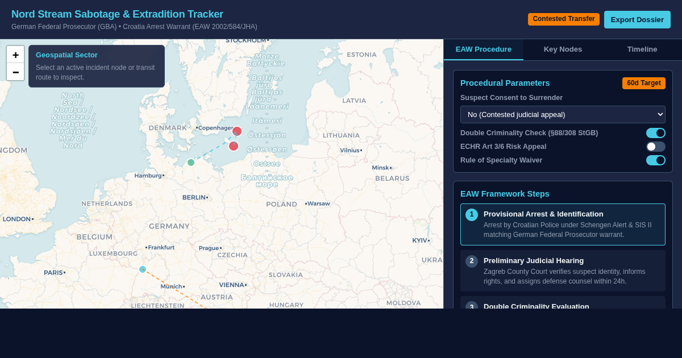Click the dashed orange transit route line
This screenshot has height=358, width=682.
[x=174, y=289]
